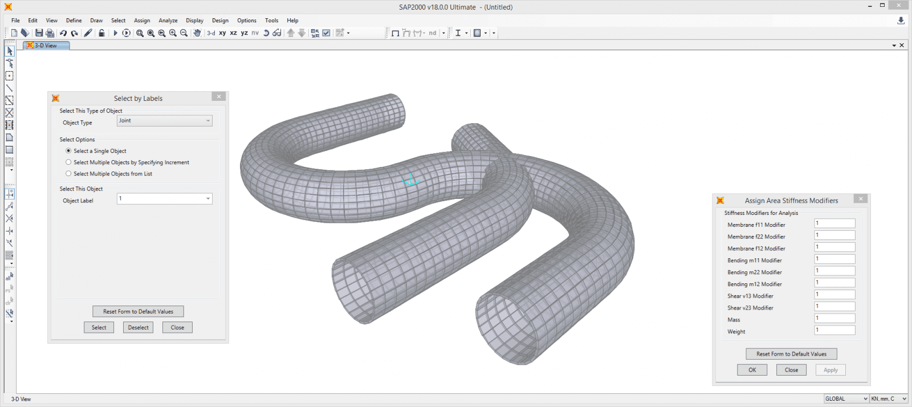Switch to the yz plane view
The width and height of the screenshot is (912, 407).
[244, 33]
